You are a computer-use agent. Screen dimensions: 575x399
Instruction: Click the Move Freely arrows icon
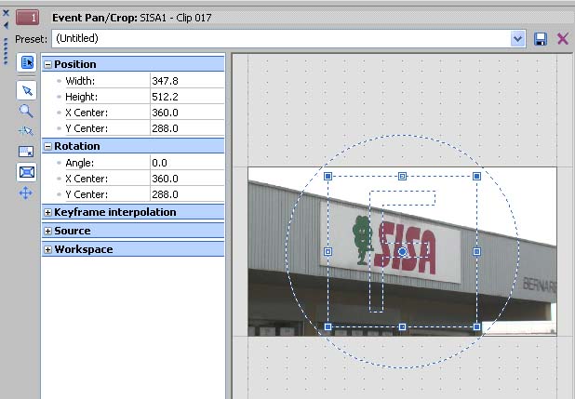[x=26, y=193]
